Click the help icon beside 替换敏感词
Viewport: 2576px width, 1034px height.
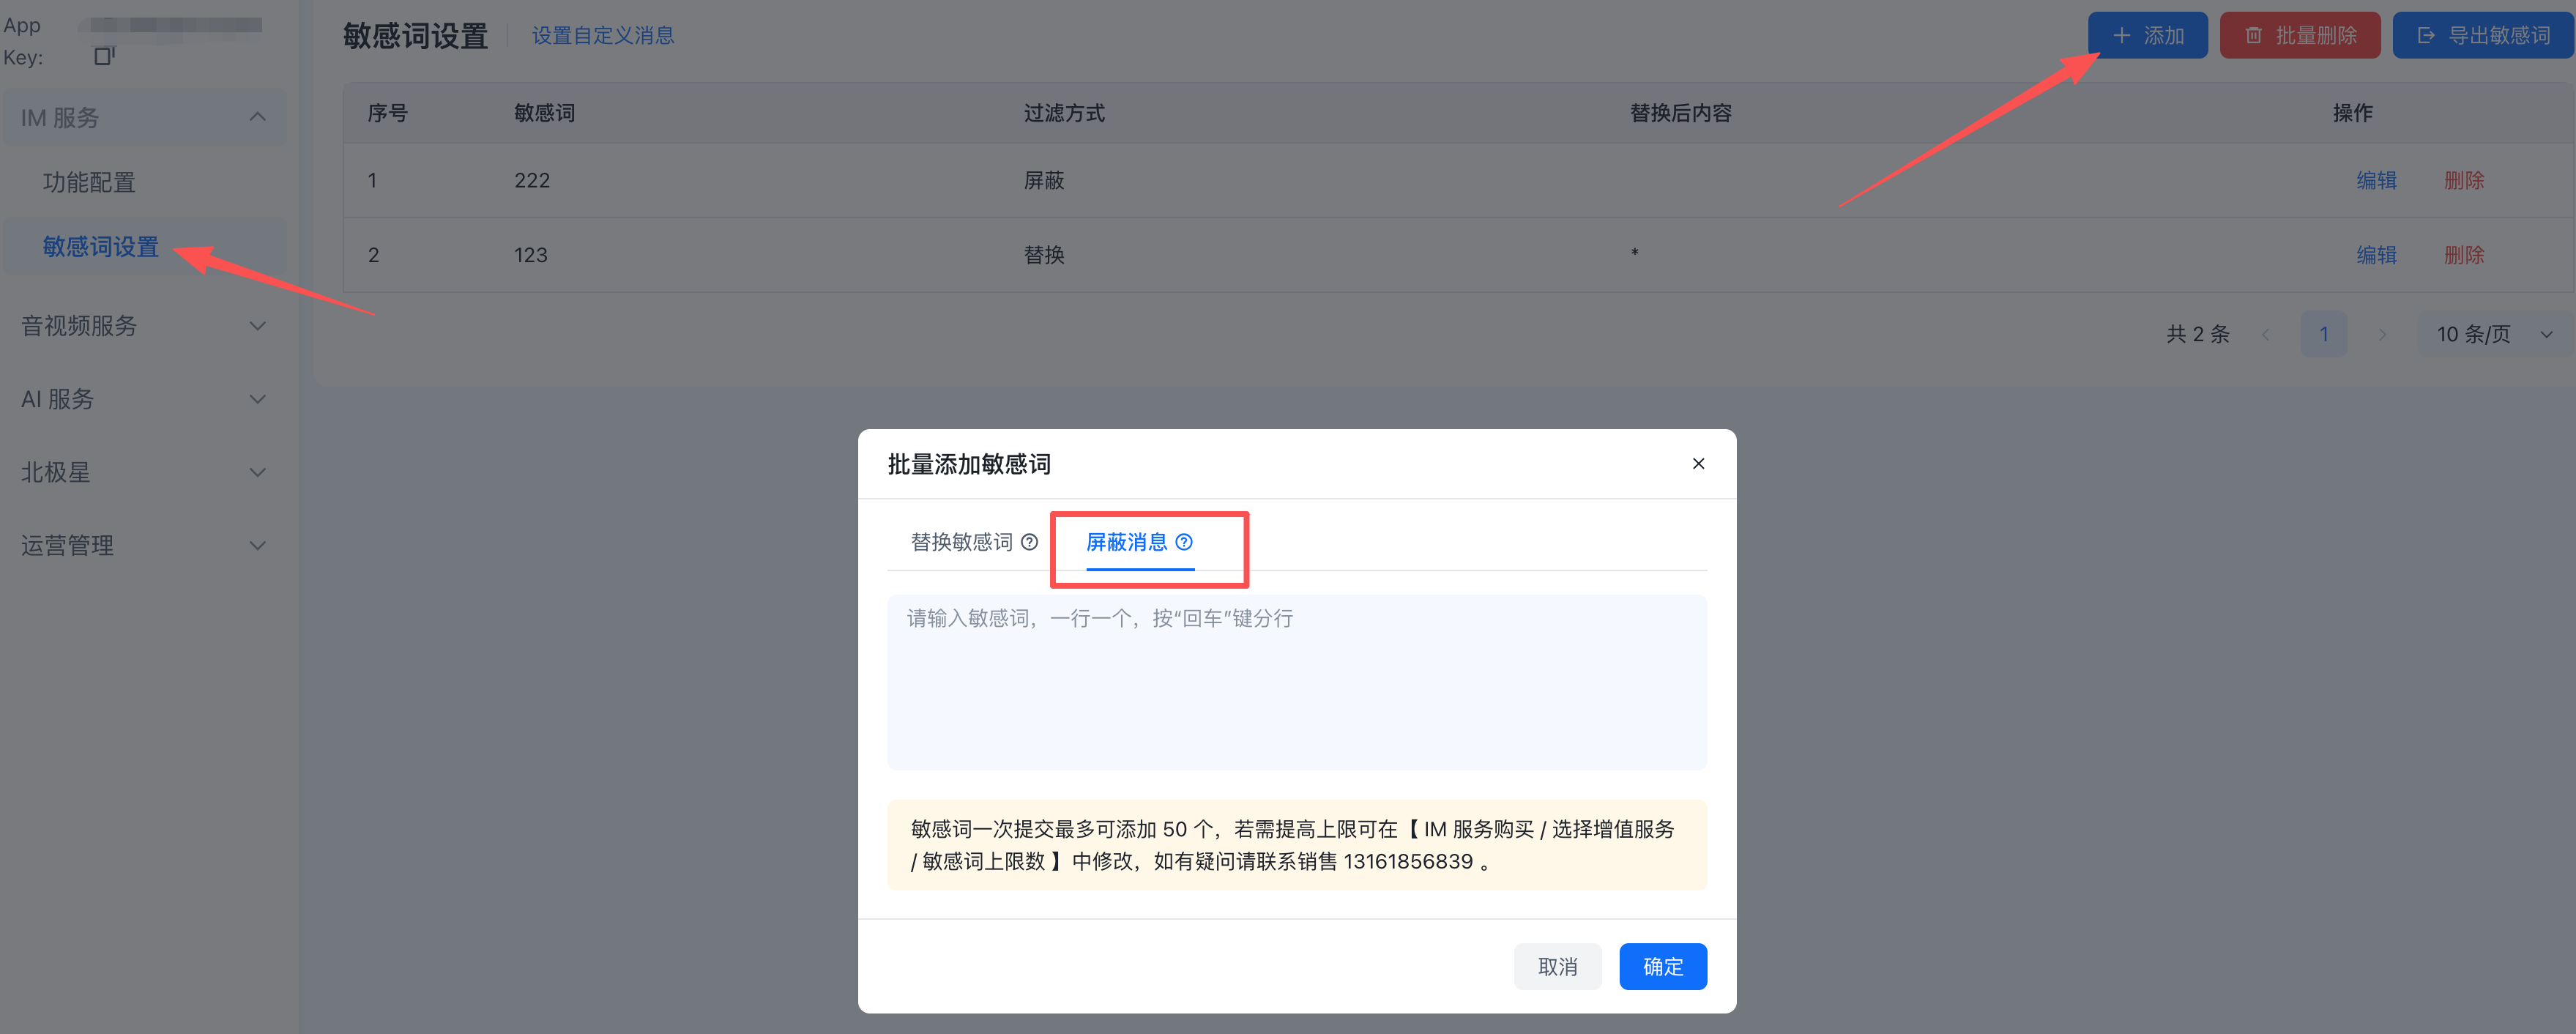point(1029,542)
